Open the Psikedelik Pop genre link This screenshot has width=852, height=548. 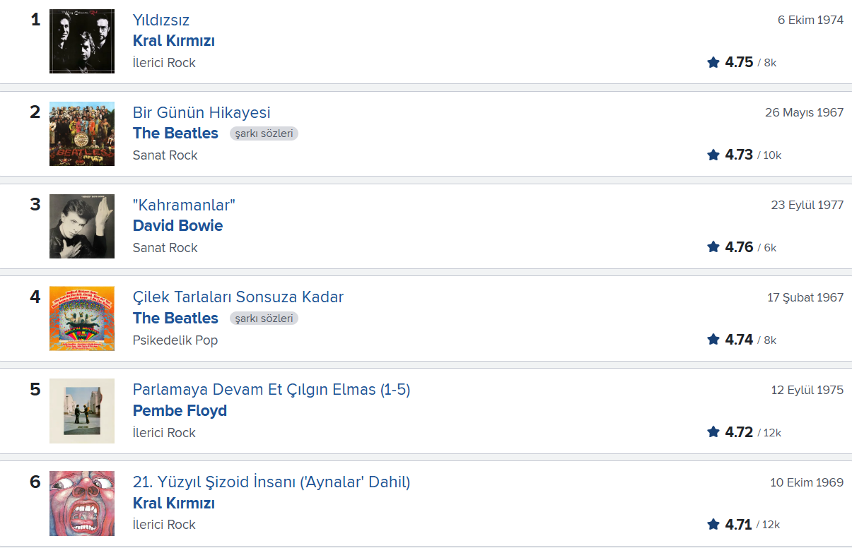pyautogui.click(x=175, y=340)
